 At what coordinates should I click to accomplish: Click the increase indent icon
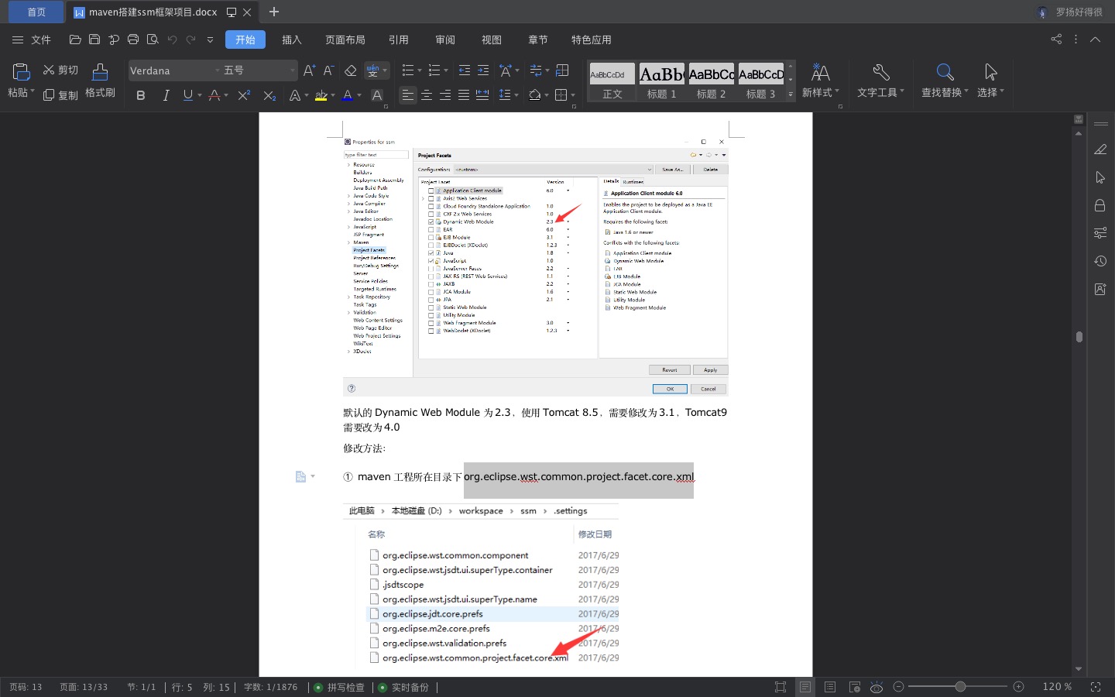point(483,70)
